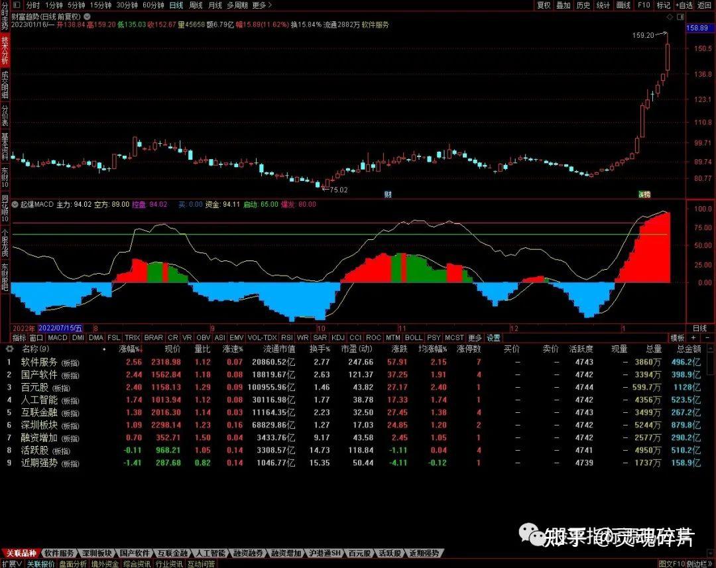
Task: Toggle the 侧边栏 sidebar at bottom right
Action: click(x=698, y=562)
